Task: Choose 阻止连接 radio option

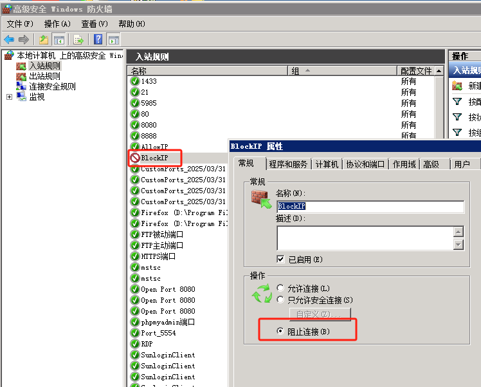Action: coord(280,331)
